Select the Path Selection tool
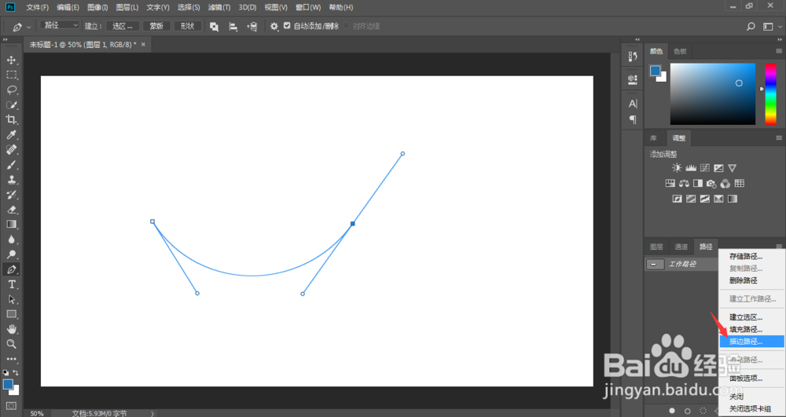The width and height of the screenshot is (786, 417). [12, 299]
